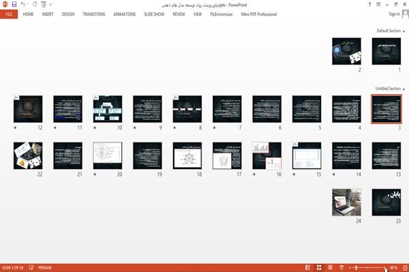The image size is (409, 272).
Task: Select slide 1 thumbnail
Action: [387, 51]
